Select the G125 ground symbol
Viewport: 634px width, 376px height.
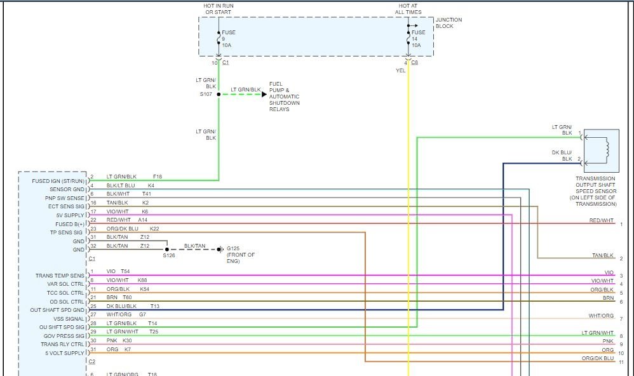click(220, 249)
